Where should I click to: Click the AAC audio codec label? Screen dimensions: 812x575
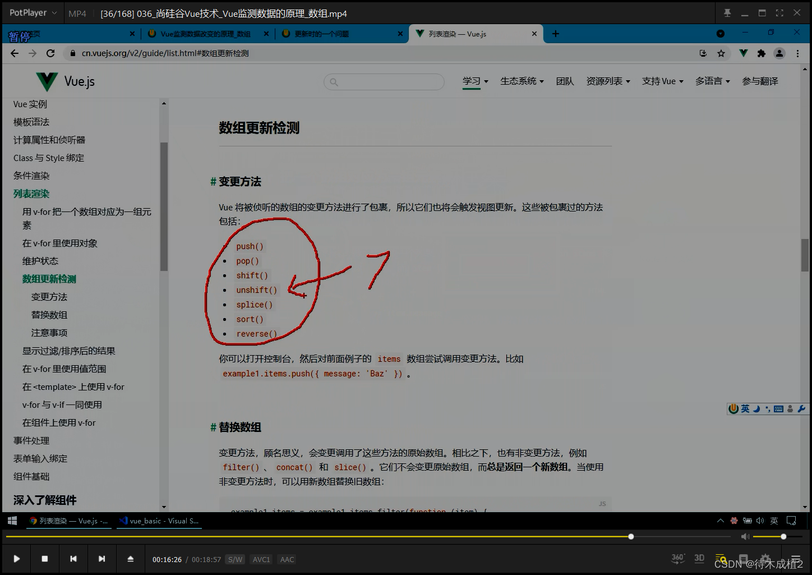[287, 559]
